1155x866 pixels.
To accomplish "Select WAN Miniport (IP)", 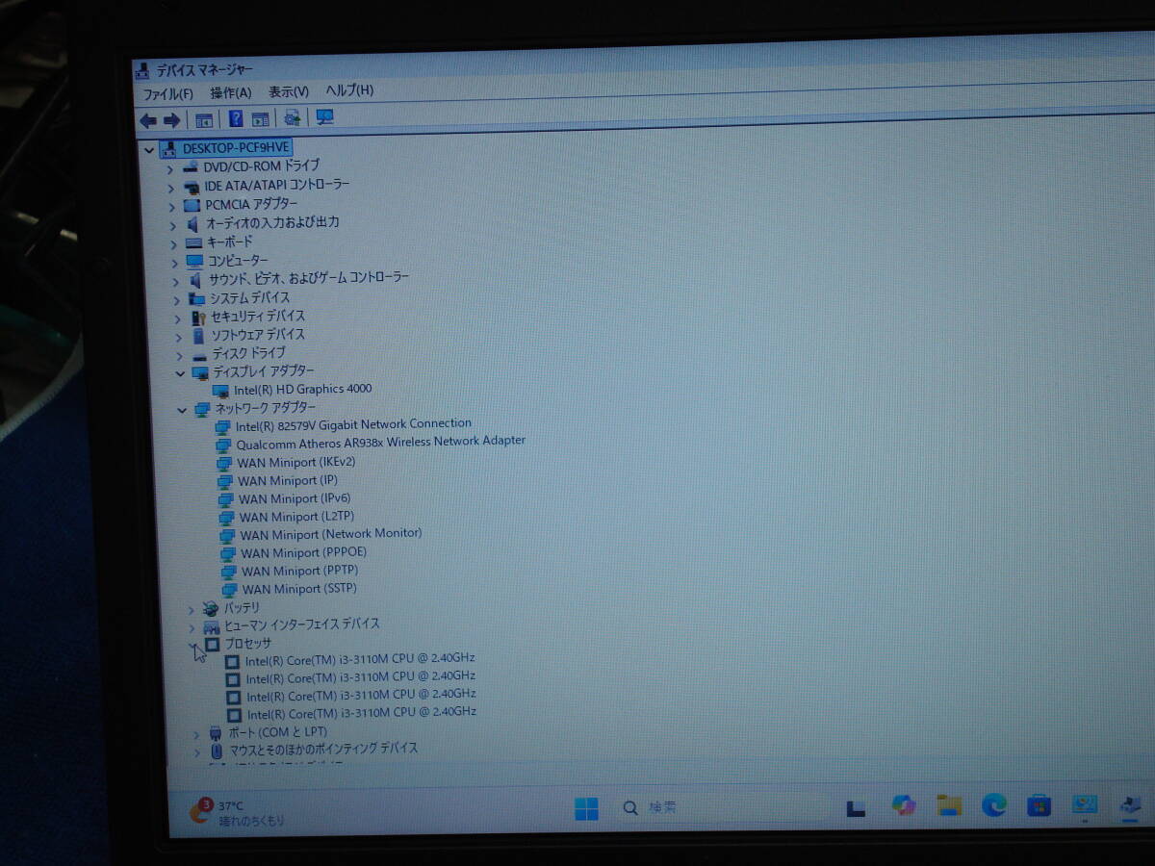I will point(288,480).
